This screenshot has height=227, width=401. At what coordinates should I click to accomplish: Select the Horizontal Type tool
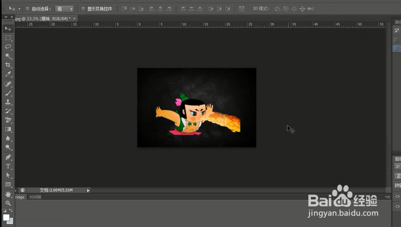pyautogui.click(x=8, y=166)
